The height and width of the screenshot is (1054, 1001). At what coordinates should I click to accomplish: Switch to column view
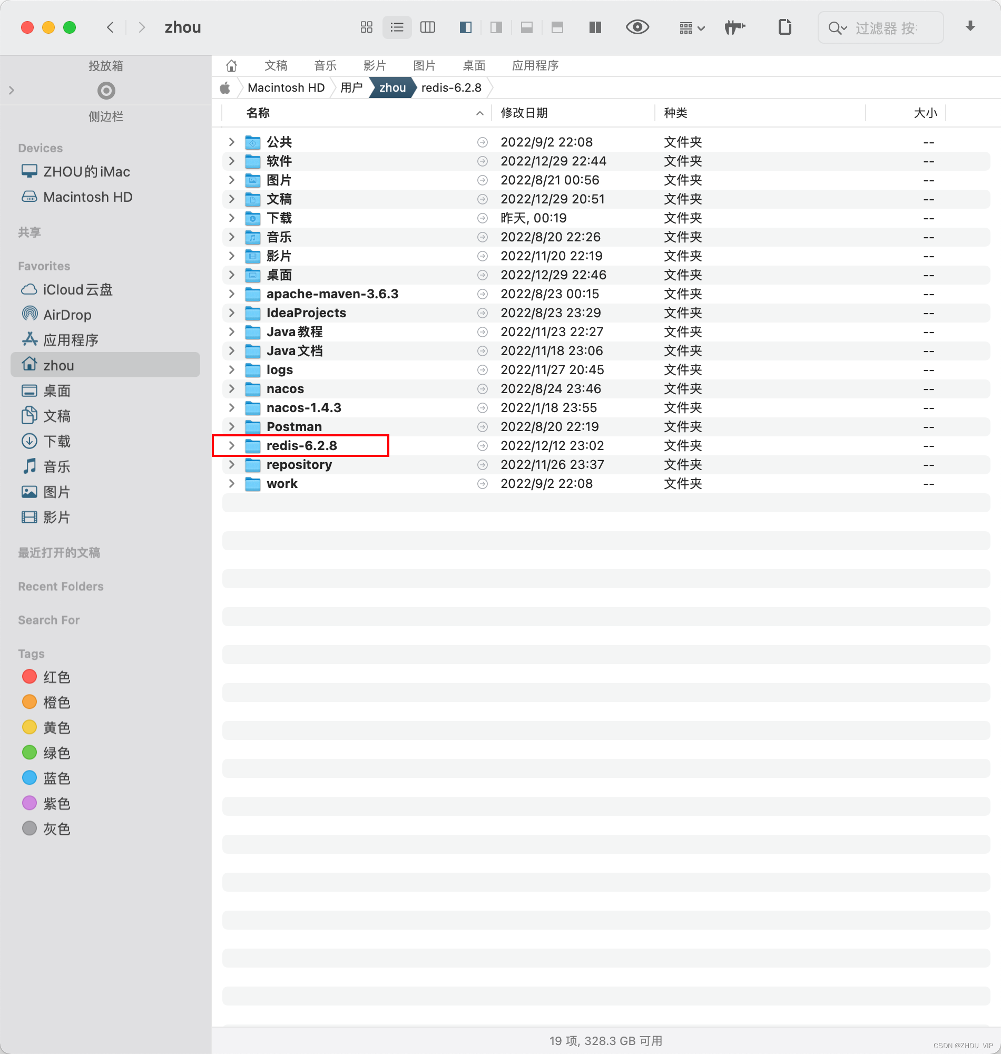[428, 27]
